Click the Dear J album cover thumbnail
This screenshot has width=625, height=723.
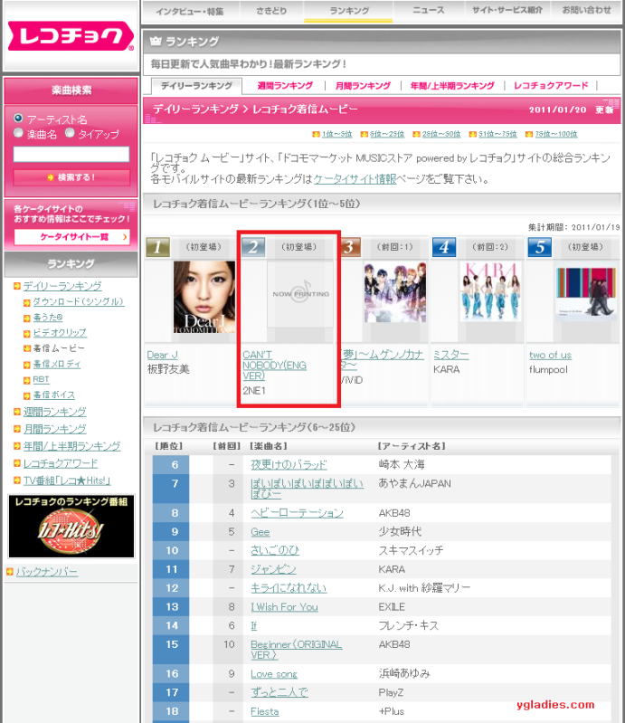[x=204, y=298]
